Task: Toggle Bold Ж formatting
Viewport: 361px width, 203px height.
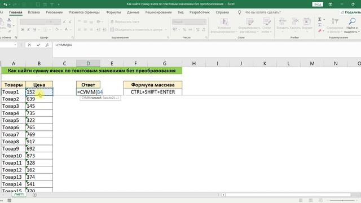Action: (23, 29)
